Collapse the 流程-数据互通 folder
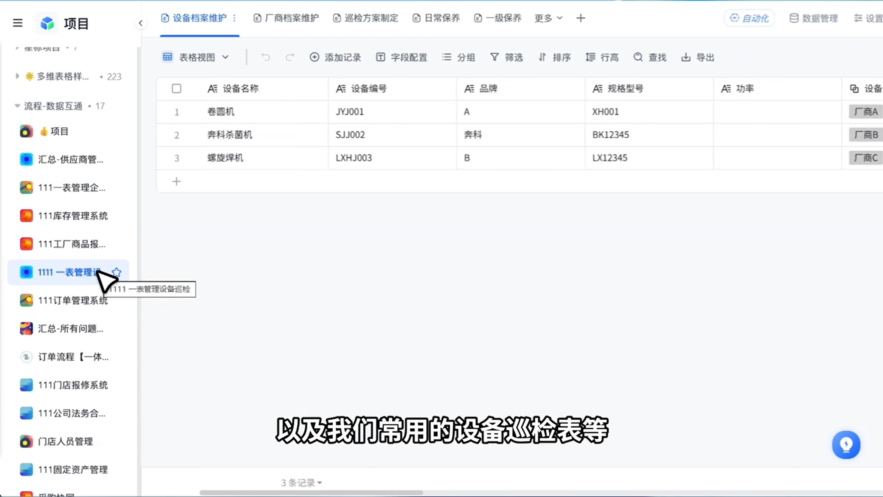The height and width of the screenshot is (497, 883). (17, 106)
